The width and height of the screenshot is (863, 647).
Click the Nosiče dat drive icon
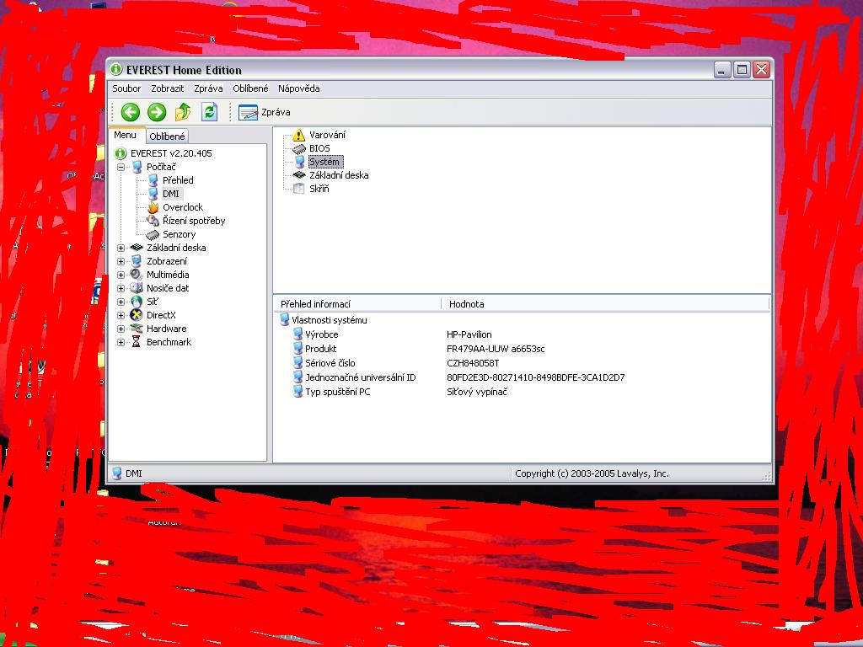[137, 288]
